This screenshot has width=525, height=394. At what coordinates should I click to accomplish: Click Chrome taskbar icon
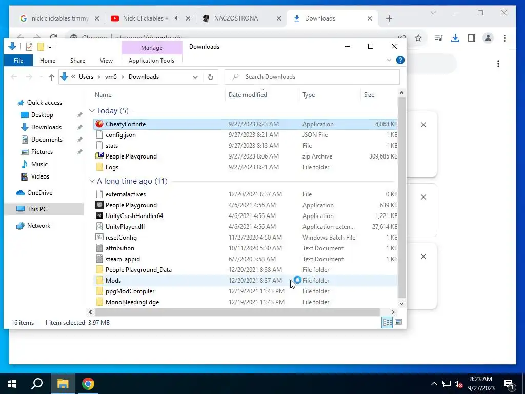coord(88,384)
